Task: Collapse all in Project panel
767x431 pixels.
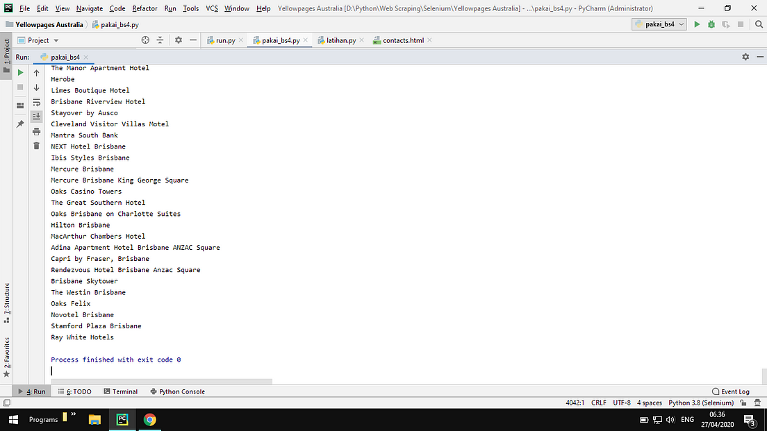Action: (160, 40)
